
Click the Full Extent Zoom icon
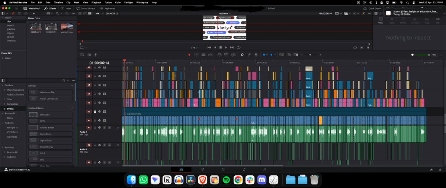click(x=282, y=55)
